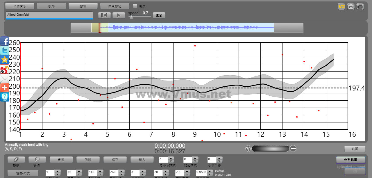This screenshot has width=372, height=178.
Task: Switch to the 频谱 spectrum view
Action: [83, 6]
